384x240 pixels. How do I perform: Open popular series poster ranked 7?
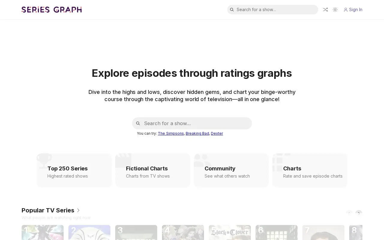[x=323, y=232]
